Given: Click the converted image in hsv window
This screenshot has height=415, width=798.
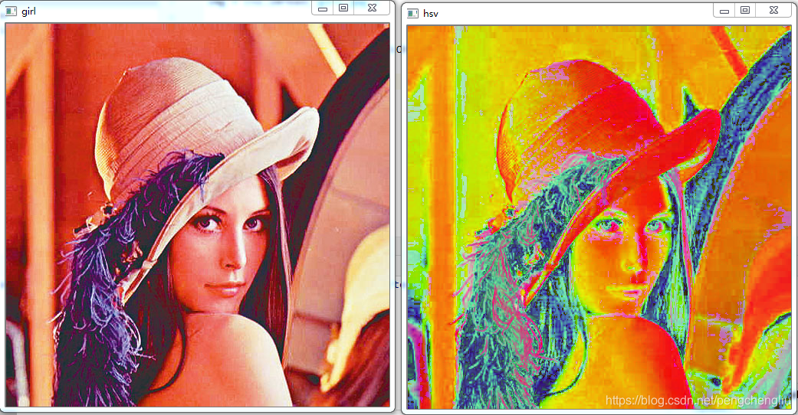Looking at the screenshot, I should click(x=599, y=217).
